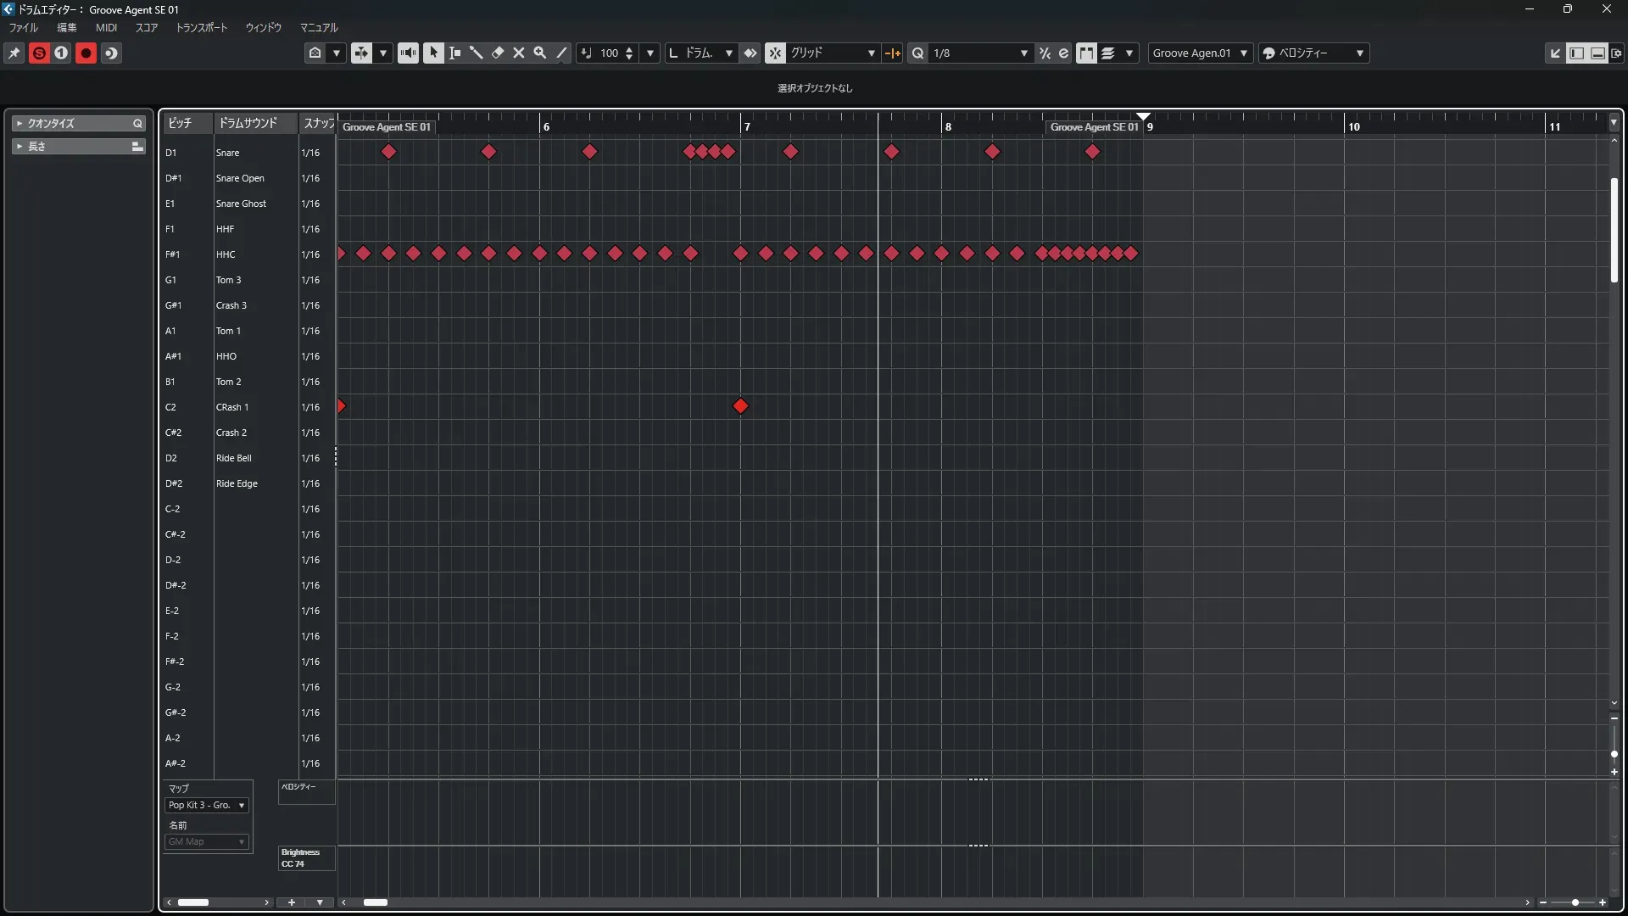Click the iterative quantize icon
The width and height of the screenshot is (1628, 916).
click(x=1045, y=53)
